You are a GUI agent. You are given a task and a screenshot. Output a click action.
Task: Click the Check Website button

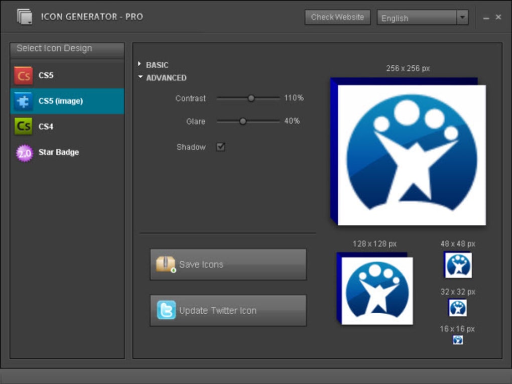(x=337, y=17)
